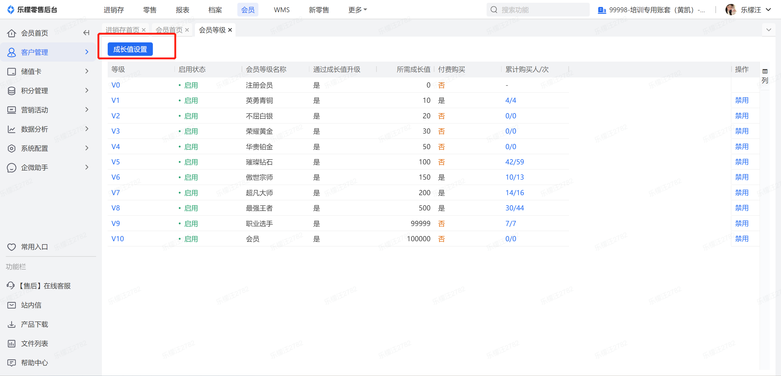
Task: Click the 数据分析 chart icon
Action: pos(12,129)
